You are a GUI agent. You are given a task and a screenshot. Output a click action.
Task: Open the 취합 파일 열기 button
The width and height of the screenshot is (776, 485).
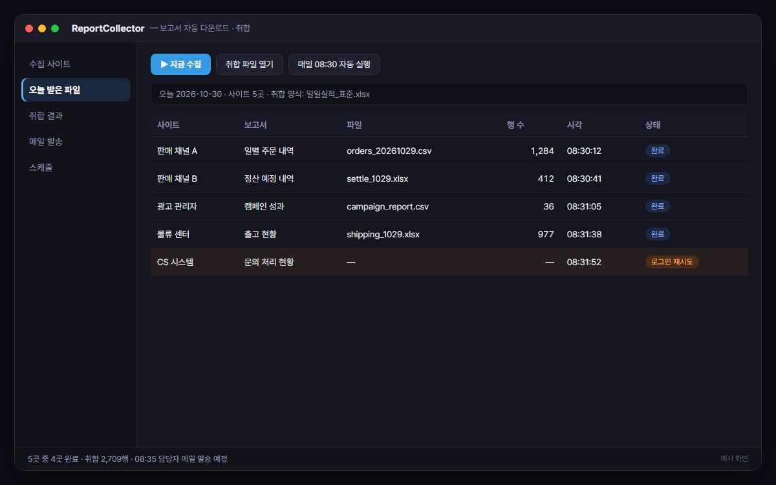[250, 64]
